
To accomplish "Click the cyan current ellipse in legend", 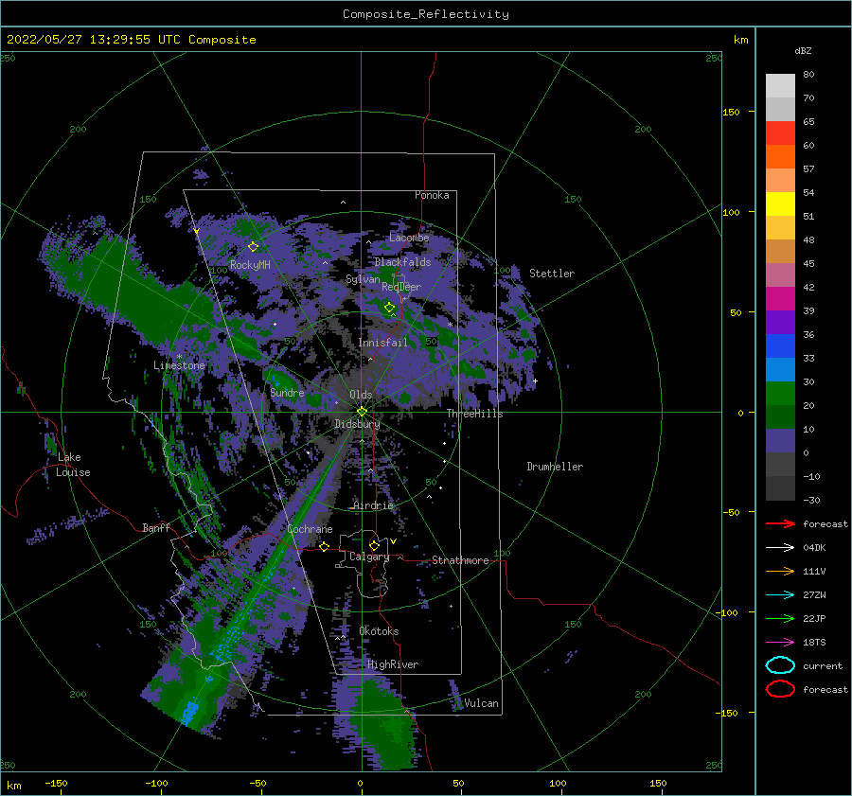I will pos(780,665).
